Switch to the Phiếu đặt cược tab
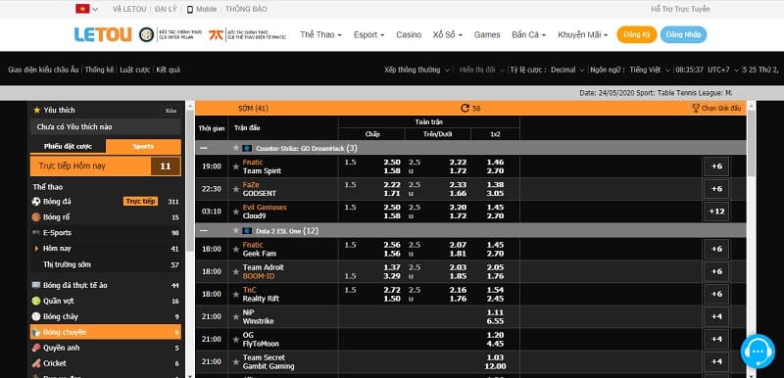The image size is (784, 378). (68, 146)
